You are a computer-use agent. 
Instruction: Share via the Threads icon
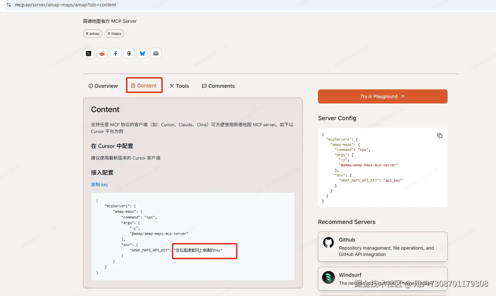129,53
